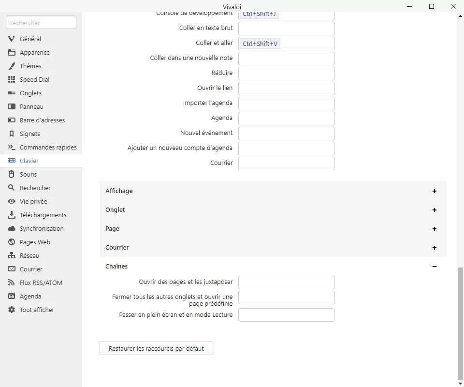Open Commandes rapides settings
The width and height of the screenshot is (464, 387).
pos(41,147)
